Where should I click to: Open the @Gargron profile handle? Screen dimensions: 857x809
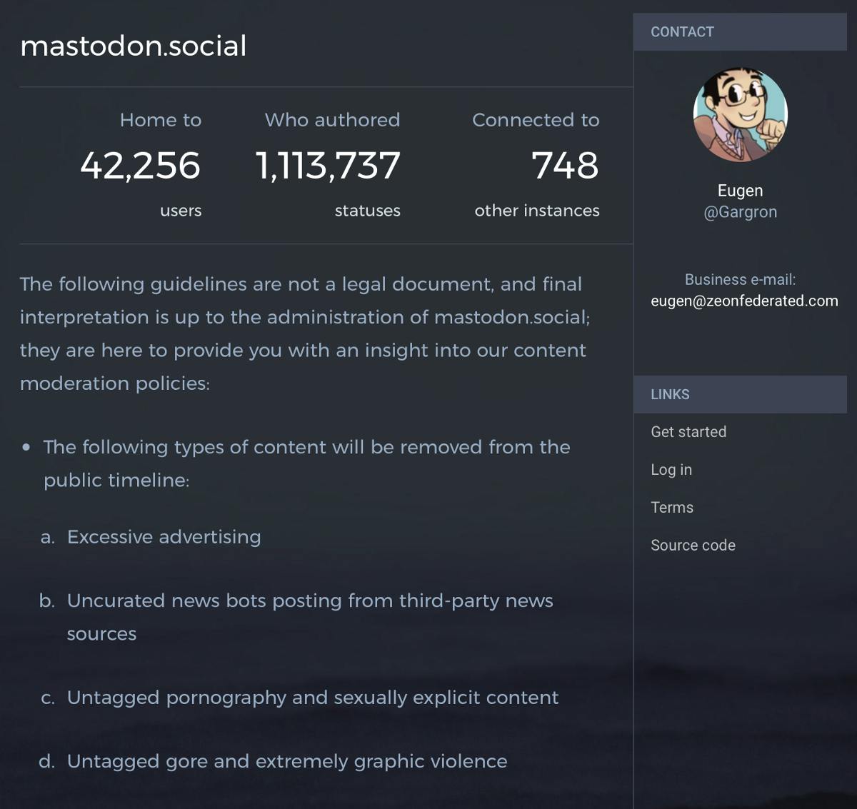click(741, 211)
